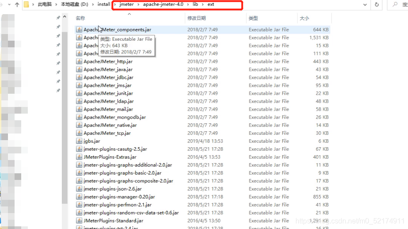
Task: Collapse navigation pane scroll up arrow
Action: tap(65, 17)
